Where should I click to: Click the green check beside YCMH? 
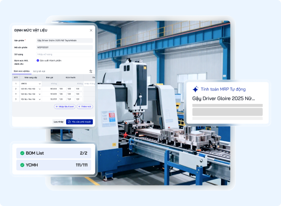[22, 165]
